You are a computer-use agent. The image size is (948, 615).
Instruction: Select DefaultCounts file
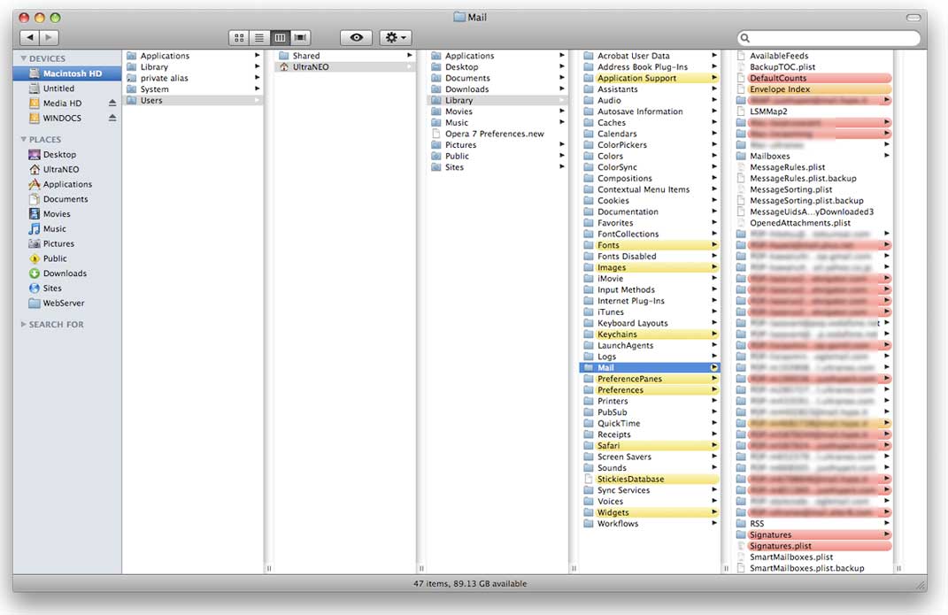[x=813, y=78]
